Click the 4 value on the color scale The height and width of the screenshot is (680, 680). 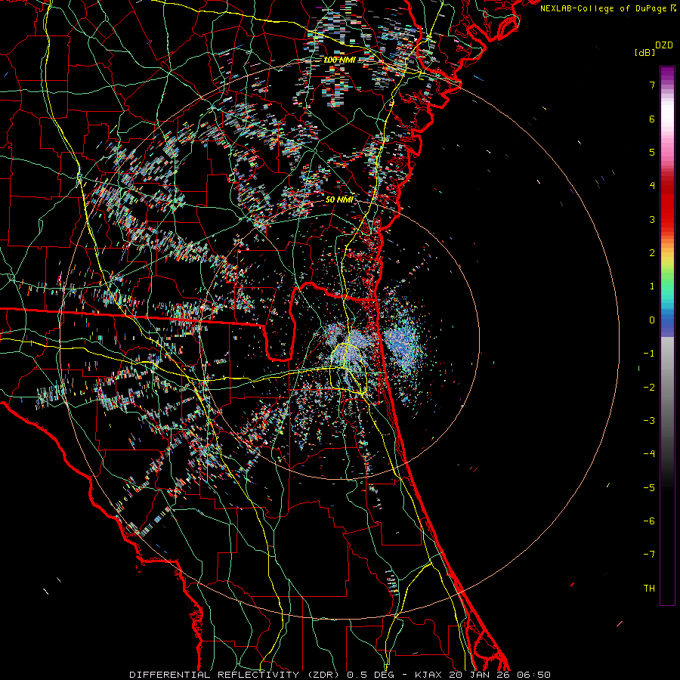click(652, 186)
